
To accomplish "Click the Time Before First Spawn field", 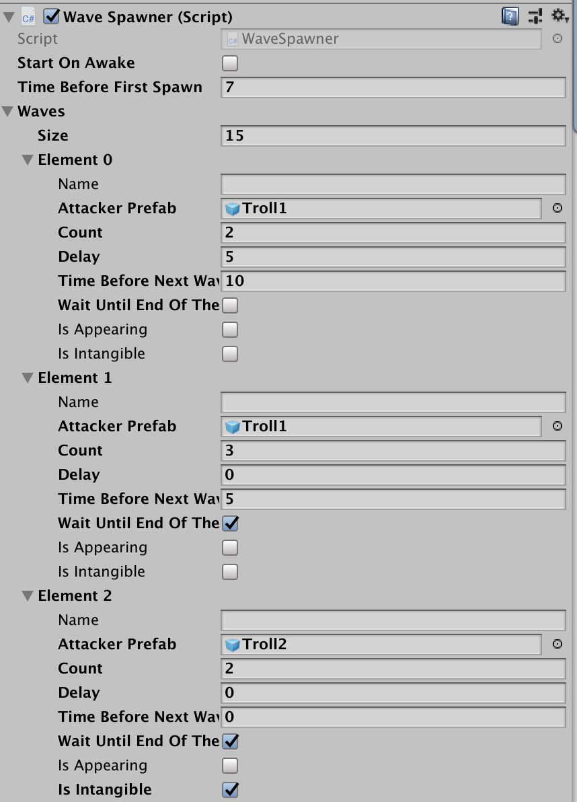I will [393, 87].
